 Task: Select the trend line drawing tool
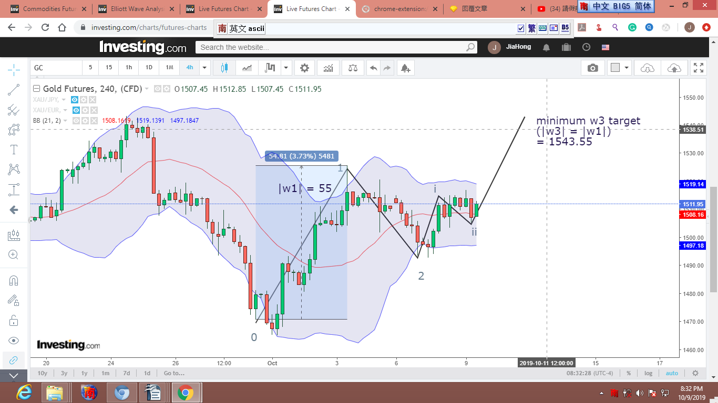coord(14,90)
